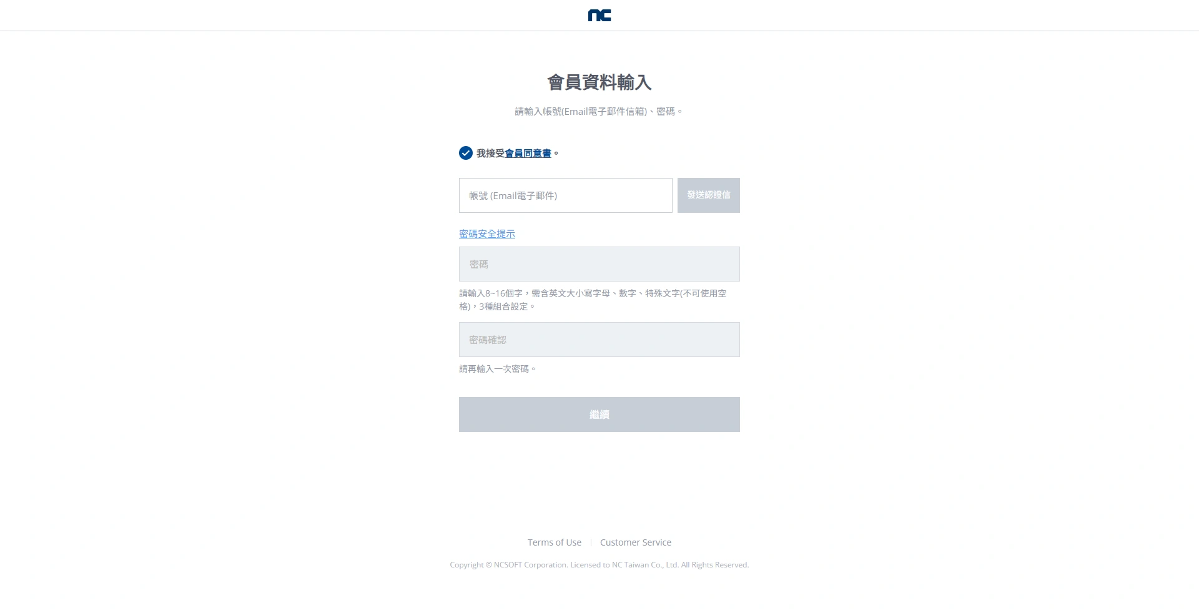Click the blank area below the 繼續 button
The image size is (1199, 613).
pyautogui.click(x=599, y=481)
